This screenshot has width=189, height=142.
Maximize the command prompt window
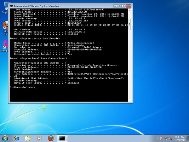click(122, 5)
